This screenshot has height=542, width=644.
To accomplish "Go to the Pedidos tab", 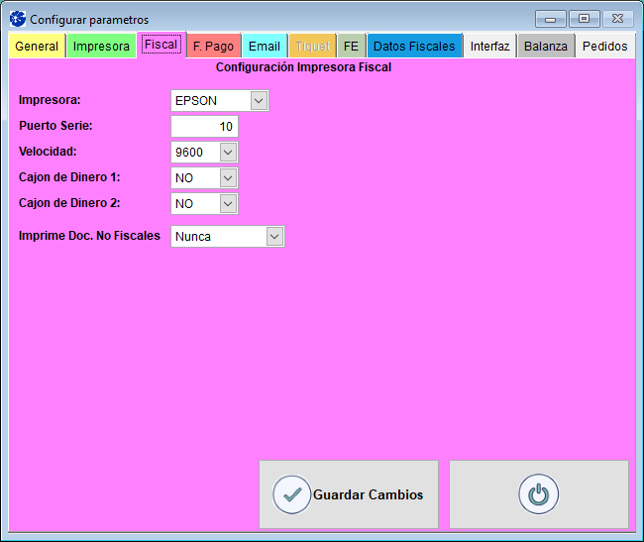I will [x=604, y=47].
